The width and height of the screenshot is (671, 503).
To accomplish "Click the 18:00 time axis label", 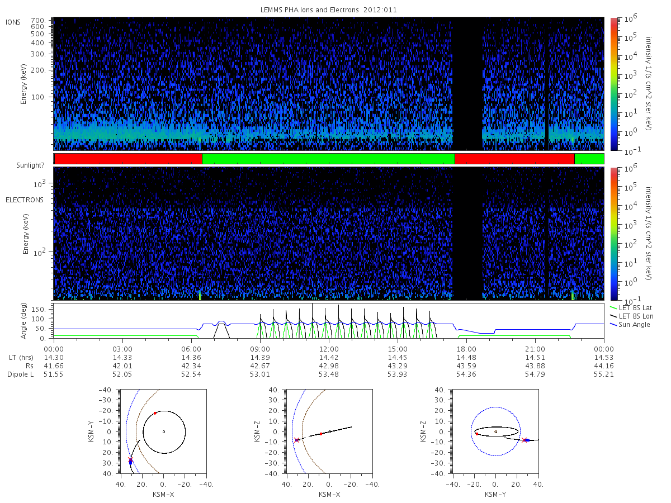I will coord(466,348).
